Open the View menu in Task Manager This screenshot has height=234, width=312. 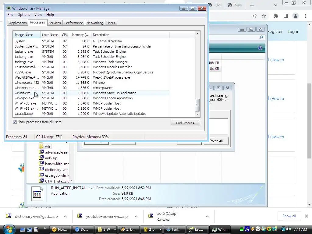pos(38,15)
